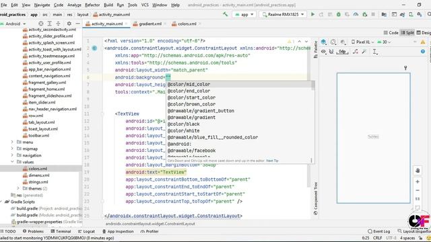Image resolution: width=431 pixels, height=242 pixels.
Task: Click the design warnings triangle icon
Action: (x=423, y=42)
